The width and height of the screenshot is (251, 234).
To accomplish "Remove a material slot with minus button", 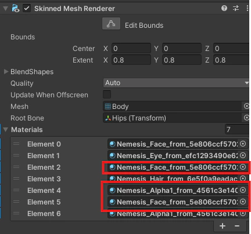I will point(237,226).
